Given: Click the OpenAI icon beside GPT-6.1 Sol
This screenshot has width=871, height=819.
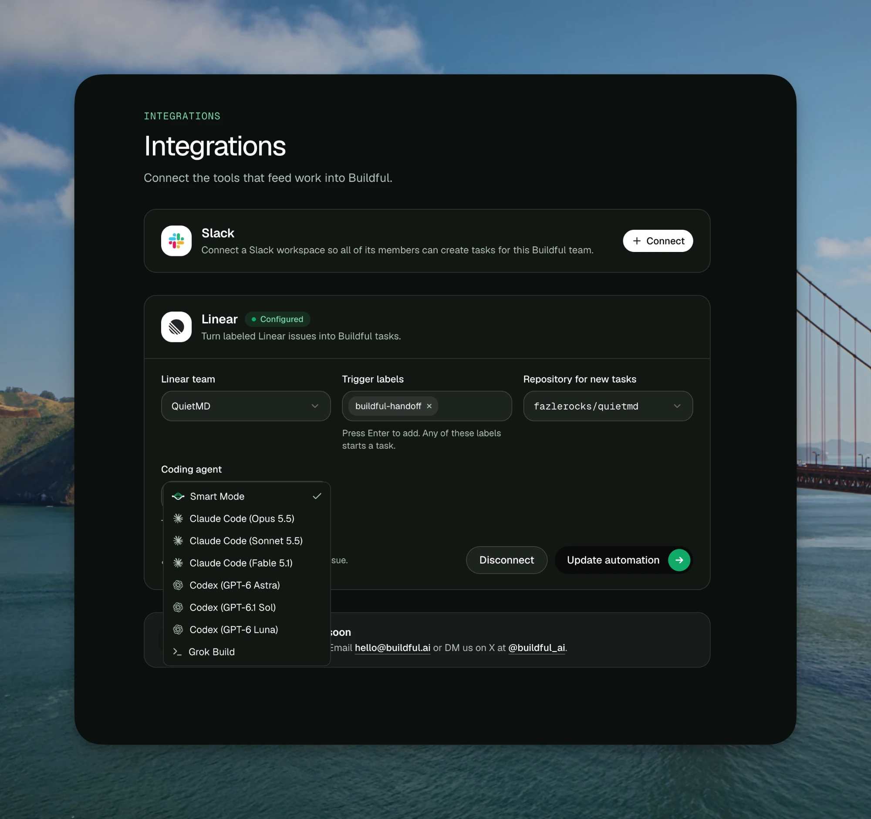Looking at the screenshot, I should 178,608.
